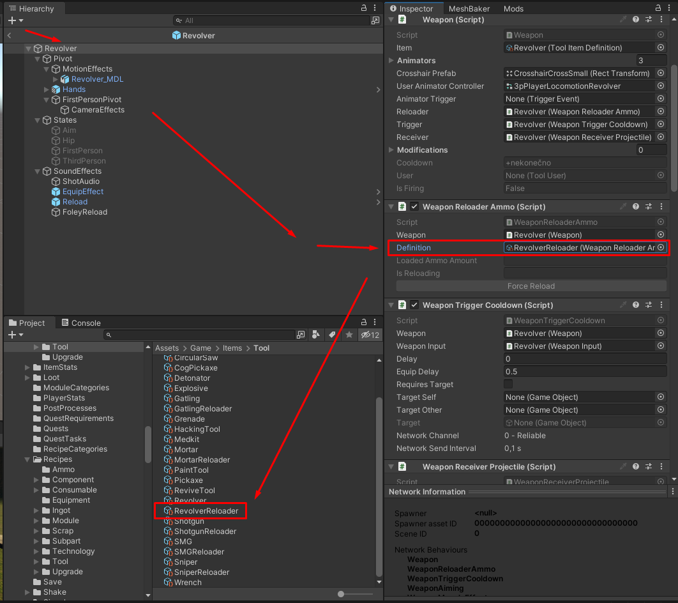The height and width of the screenshot is (603, 678).
Task: Pick object for Definition field
Action: pos(661,247)
